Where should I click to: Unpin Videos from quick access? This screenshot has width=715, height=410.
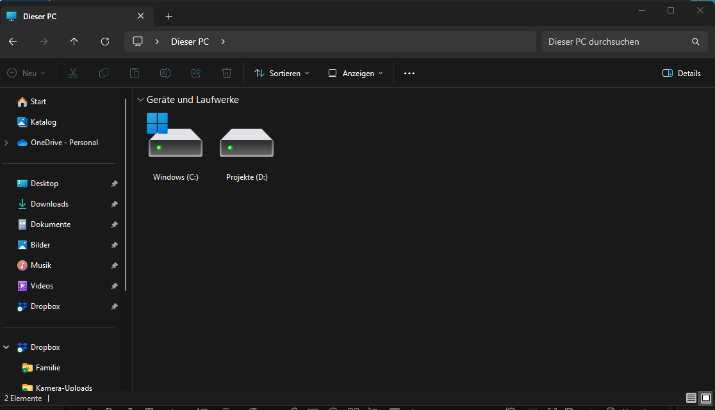(x=114, y=286)
